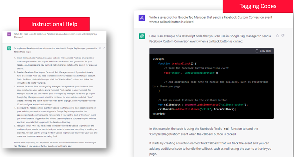Click the MA user avatar in the left chat
This screenshot has height=157, width=294.
(9, 34)
